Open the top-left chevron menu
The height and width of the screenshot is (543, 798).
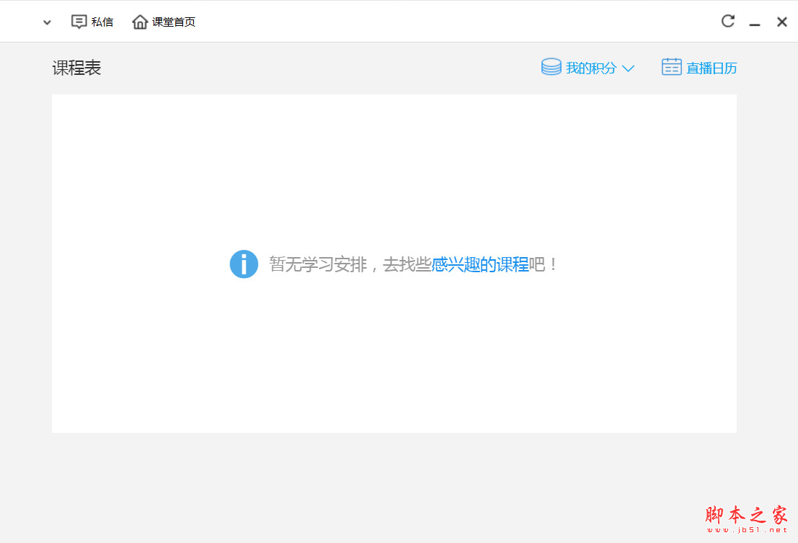click(x=47, y=22)
